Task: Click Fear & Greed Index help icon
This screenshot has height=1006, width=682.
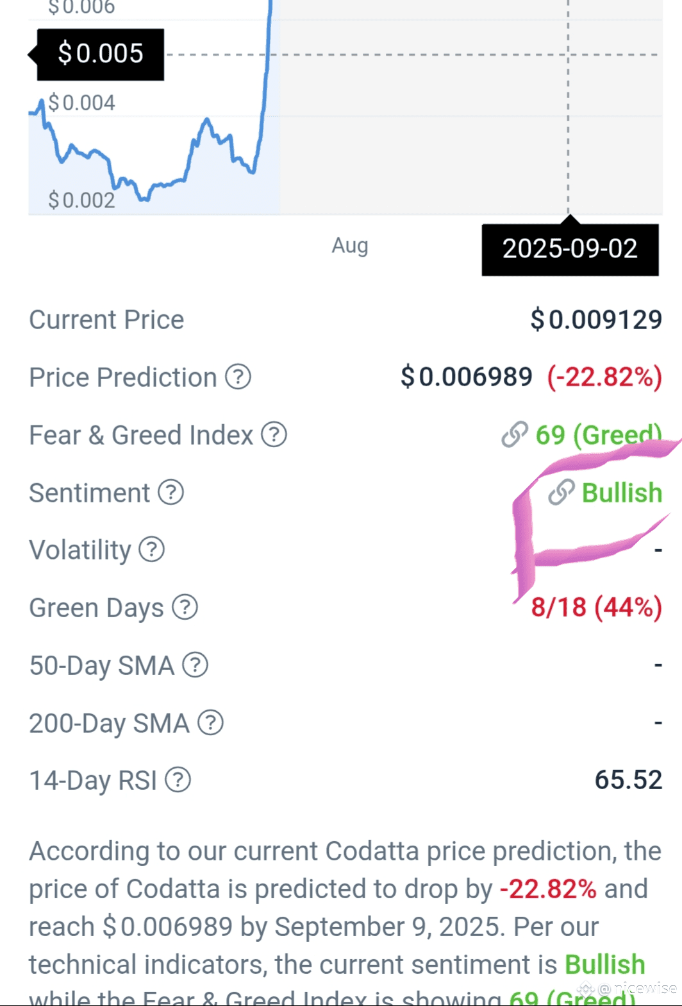Action: coord(274,435)
